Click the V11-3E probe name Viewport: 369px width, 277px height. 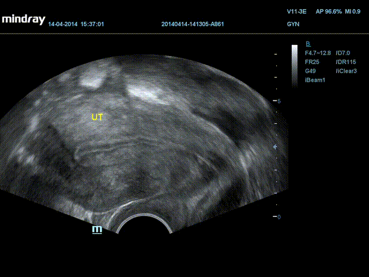297,12
